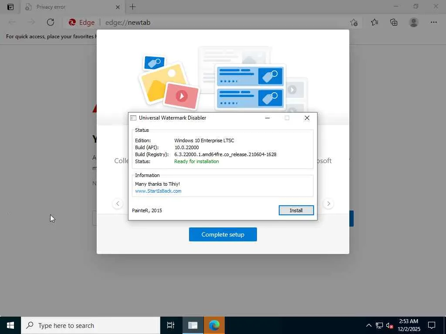Select Microsoft Edge taskbar icon
The height and width of the screenshot is (334, 446).
coord(214,325)
